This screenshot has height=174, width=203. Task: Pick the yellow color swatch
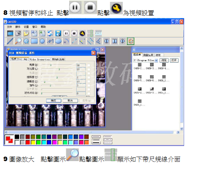point(33,142)
